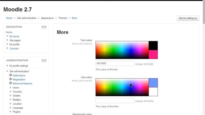Focus the Text colour hex field
205x115 pixels.
[x=115, y=64]
